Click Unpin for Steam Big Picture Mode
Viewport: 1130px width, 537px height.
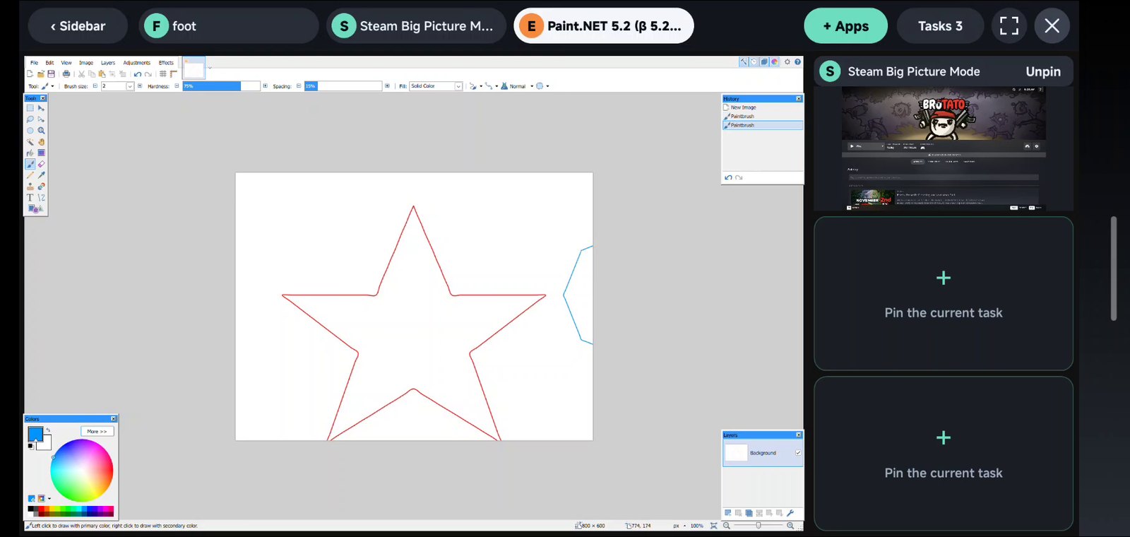click(1043, 71)
